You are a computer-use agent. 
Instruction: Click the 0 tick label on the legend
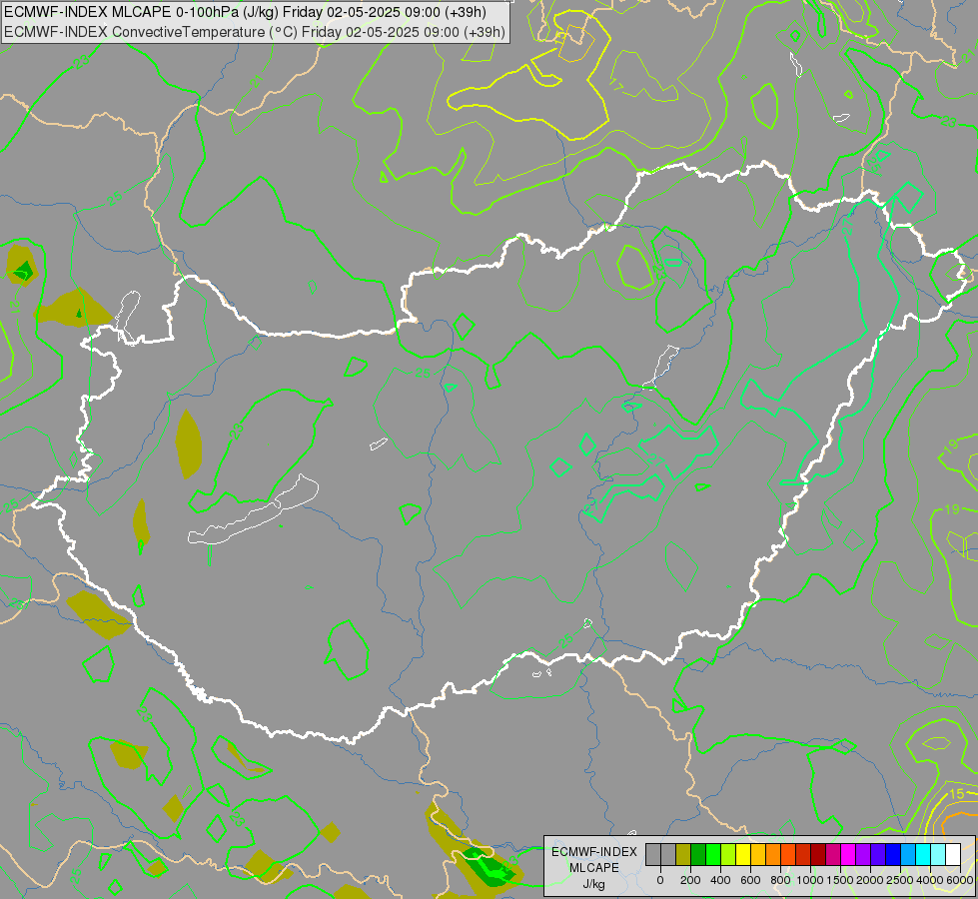click(x=660, y=880)
